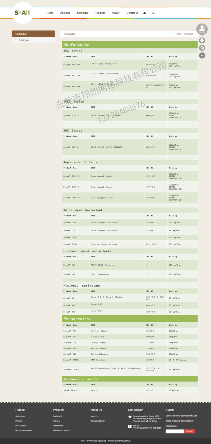
Task: Click the Skype contact icon
Action: (x=202, y=48)
